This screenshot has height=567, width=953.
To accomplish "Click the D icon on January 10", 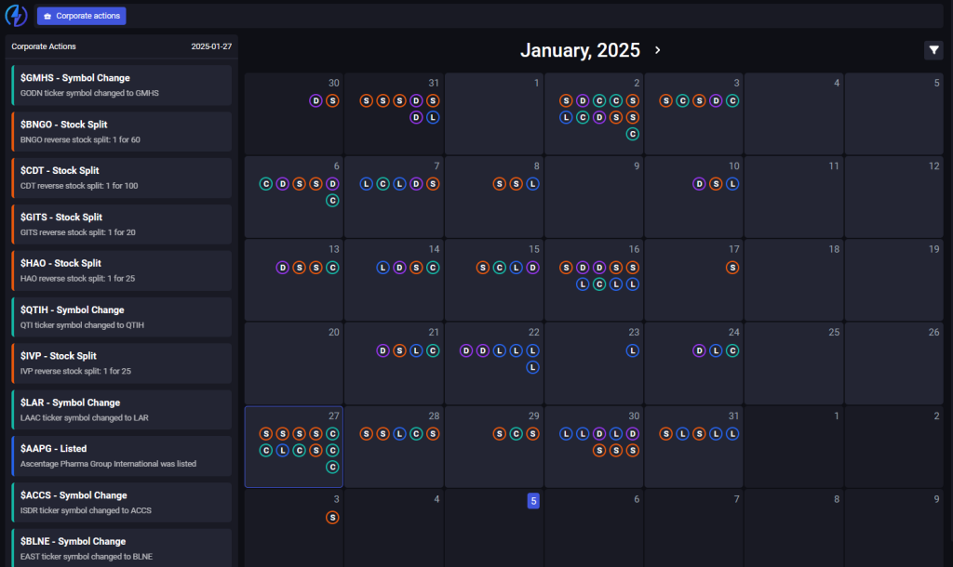I will [699, 184].
